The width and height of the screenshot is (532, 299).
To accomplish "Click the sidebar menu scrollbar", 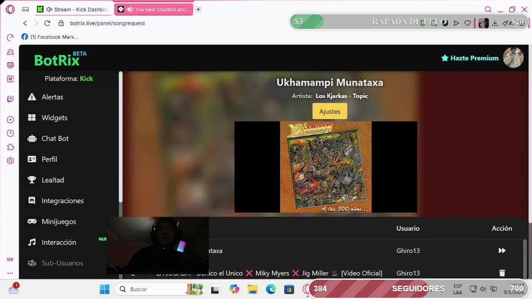I will 121,138.
